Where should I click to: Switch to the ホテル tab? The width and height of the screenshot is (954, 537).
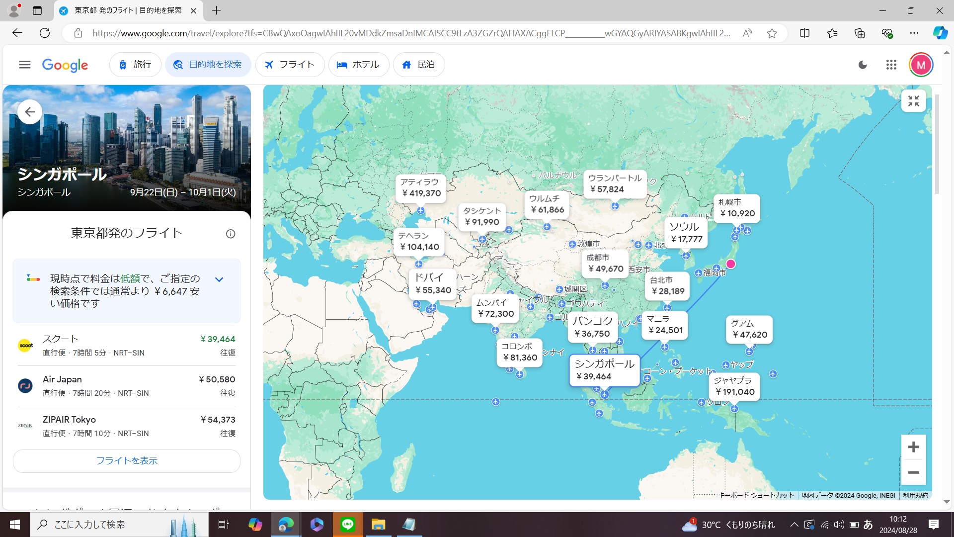click(358, 65)
